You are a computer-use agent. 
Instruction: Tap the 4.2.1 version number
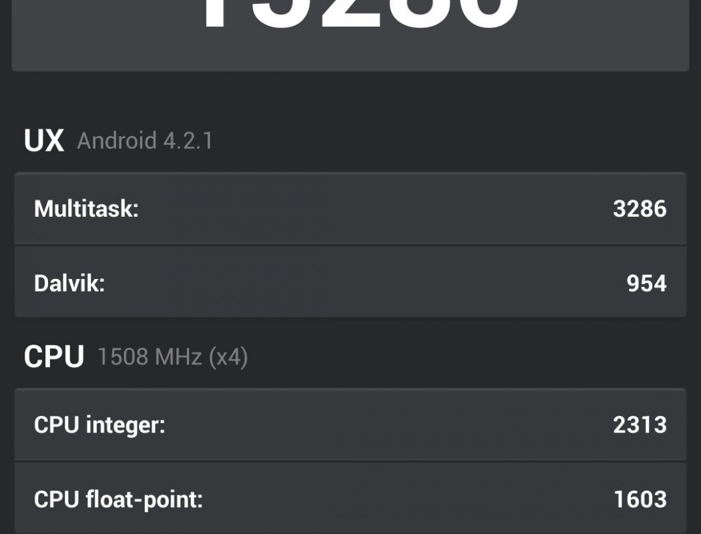[188, 141]
